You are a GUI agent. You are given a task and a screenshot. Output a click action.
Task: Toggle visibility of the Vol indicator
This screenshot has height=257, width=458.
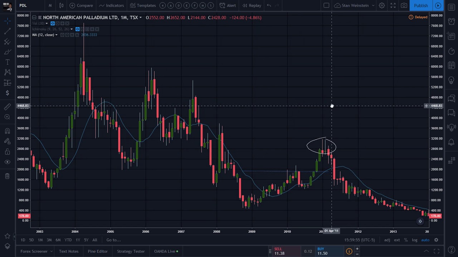pos(52,24)
